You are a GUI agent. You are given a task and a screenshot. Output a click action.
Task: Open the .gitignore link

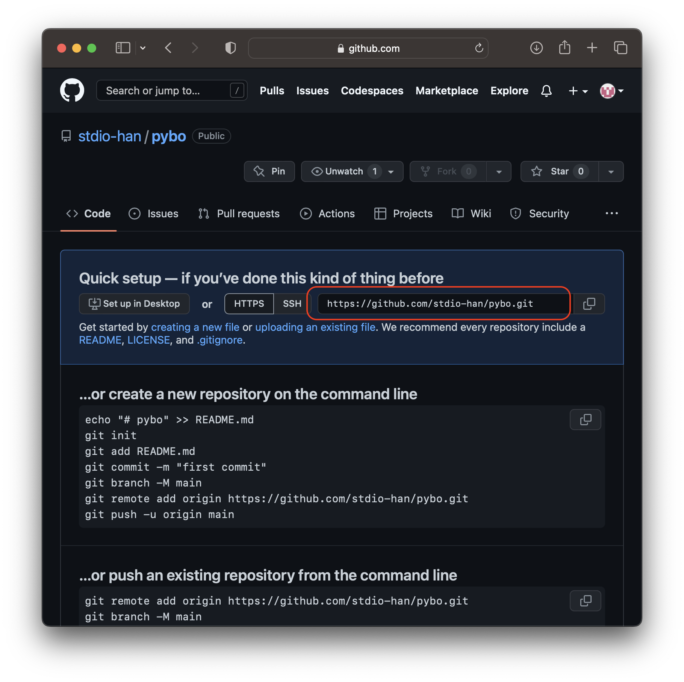click(x=220, y=340)
